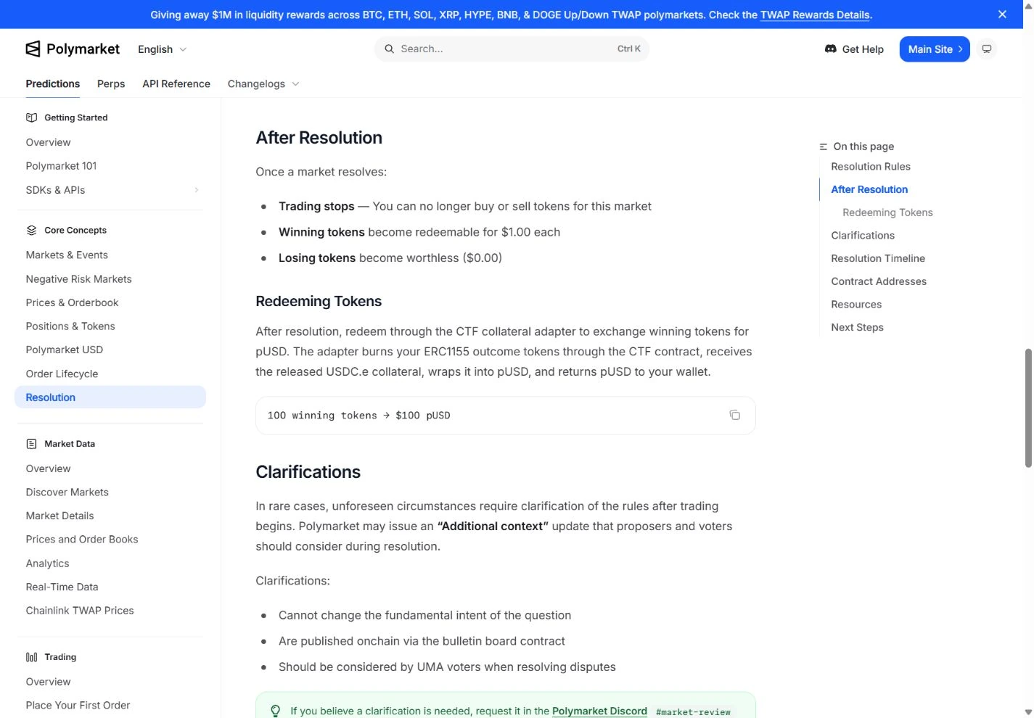The image size is (1034, 718).
Task: Click the Trading candlestick icon
Action: (31, 657)
